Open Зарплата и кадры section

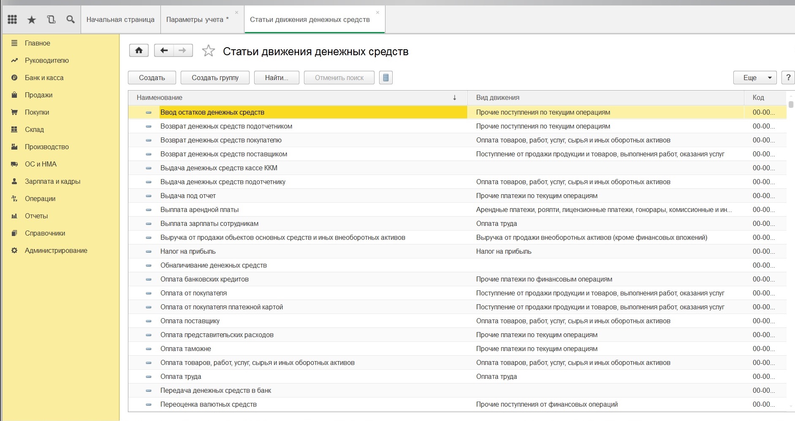click(x=52, y=181)
